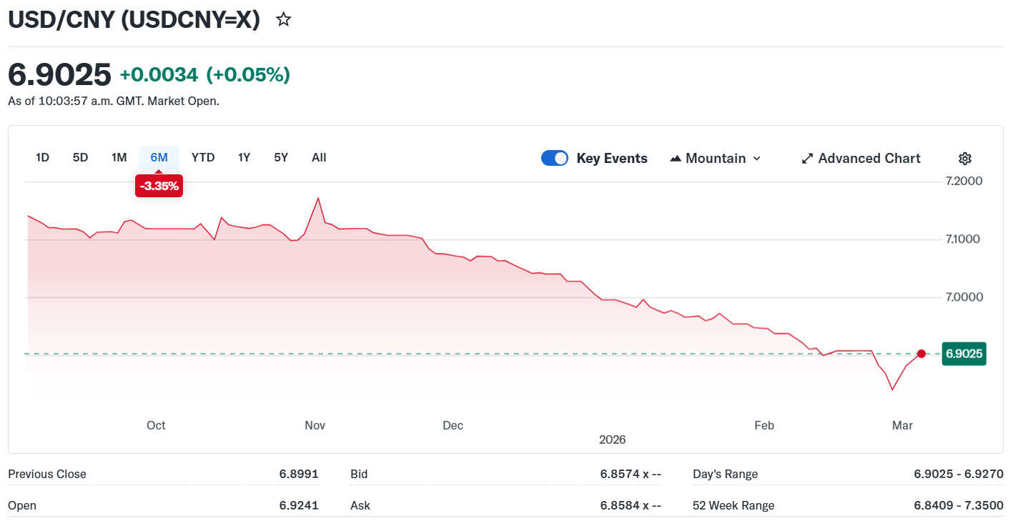Click the Mountain chart type icon
Image resolution: width=1018 pixels, height=526 pixels.
coord(675,159)
